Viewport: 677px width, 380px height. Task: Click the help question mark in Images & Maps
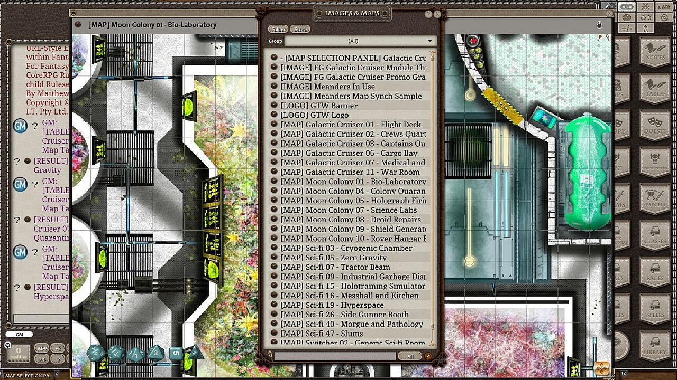[429, 14]
